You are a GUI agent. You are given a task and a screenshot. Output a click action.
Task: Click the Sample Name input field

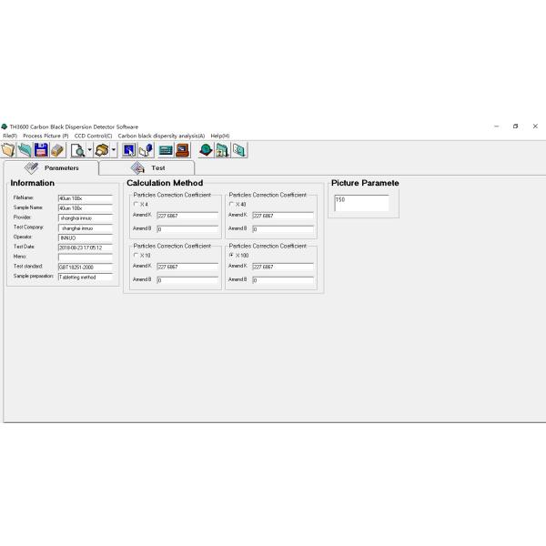pos(85,207)
